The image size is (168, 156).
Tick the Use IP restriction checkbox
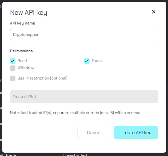[x=13, y=79]
